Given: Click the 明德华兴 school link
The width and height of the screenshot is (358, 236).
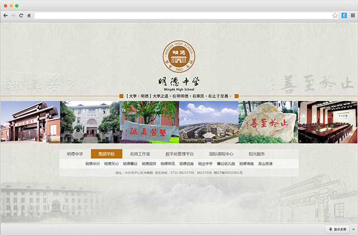Looking at the screenshot, I should (93, 164).
